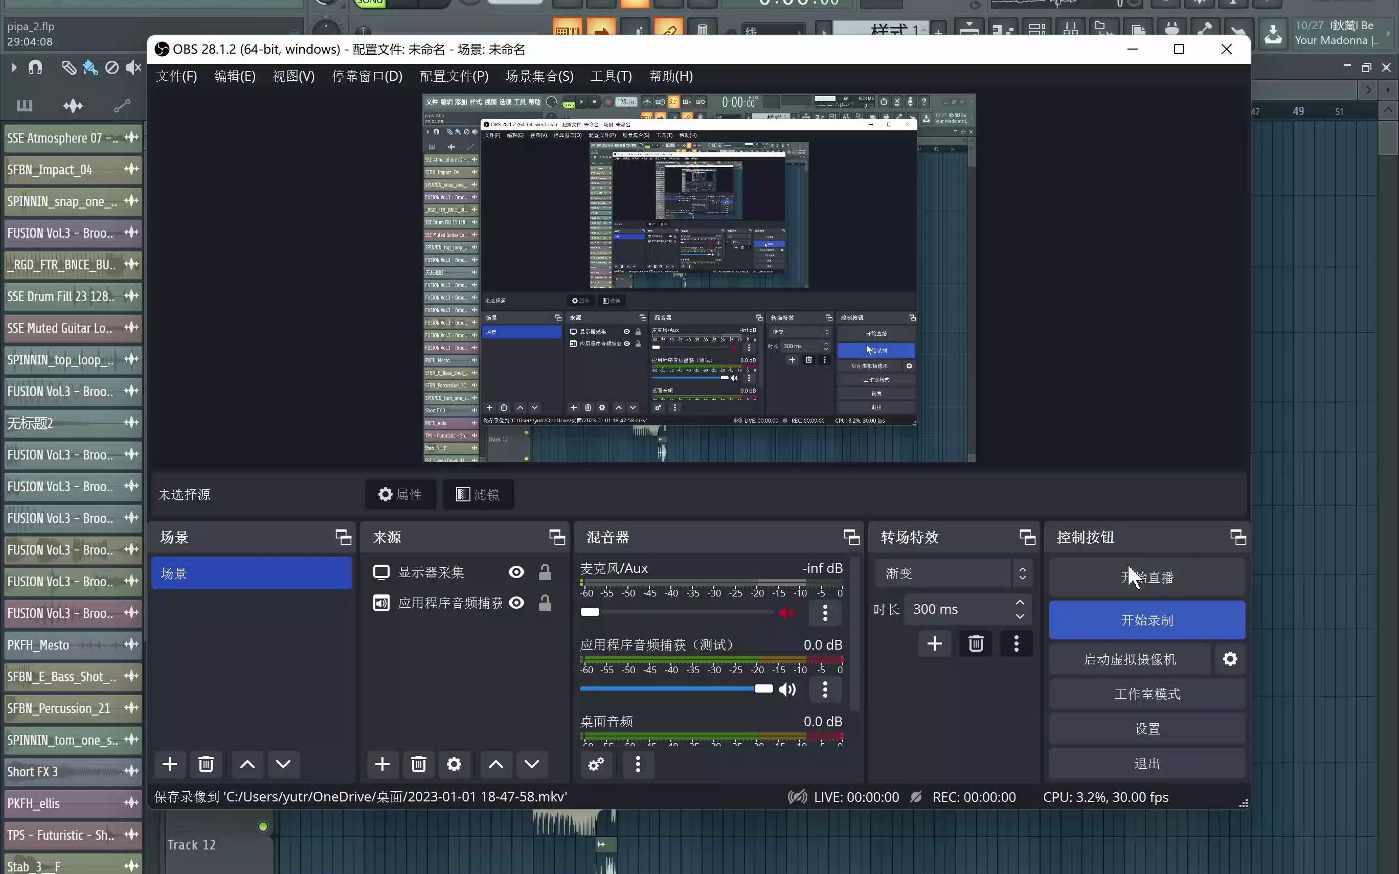Viewport: 1399px width, 874px height.
Task: Mute the 应用程序音频捕获 audio channel
Action: pos(787,689)
